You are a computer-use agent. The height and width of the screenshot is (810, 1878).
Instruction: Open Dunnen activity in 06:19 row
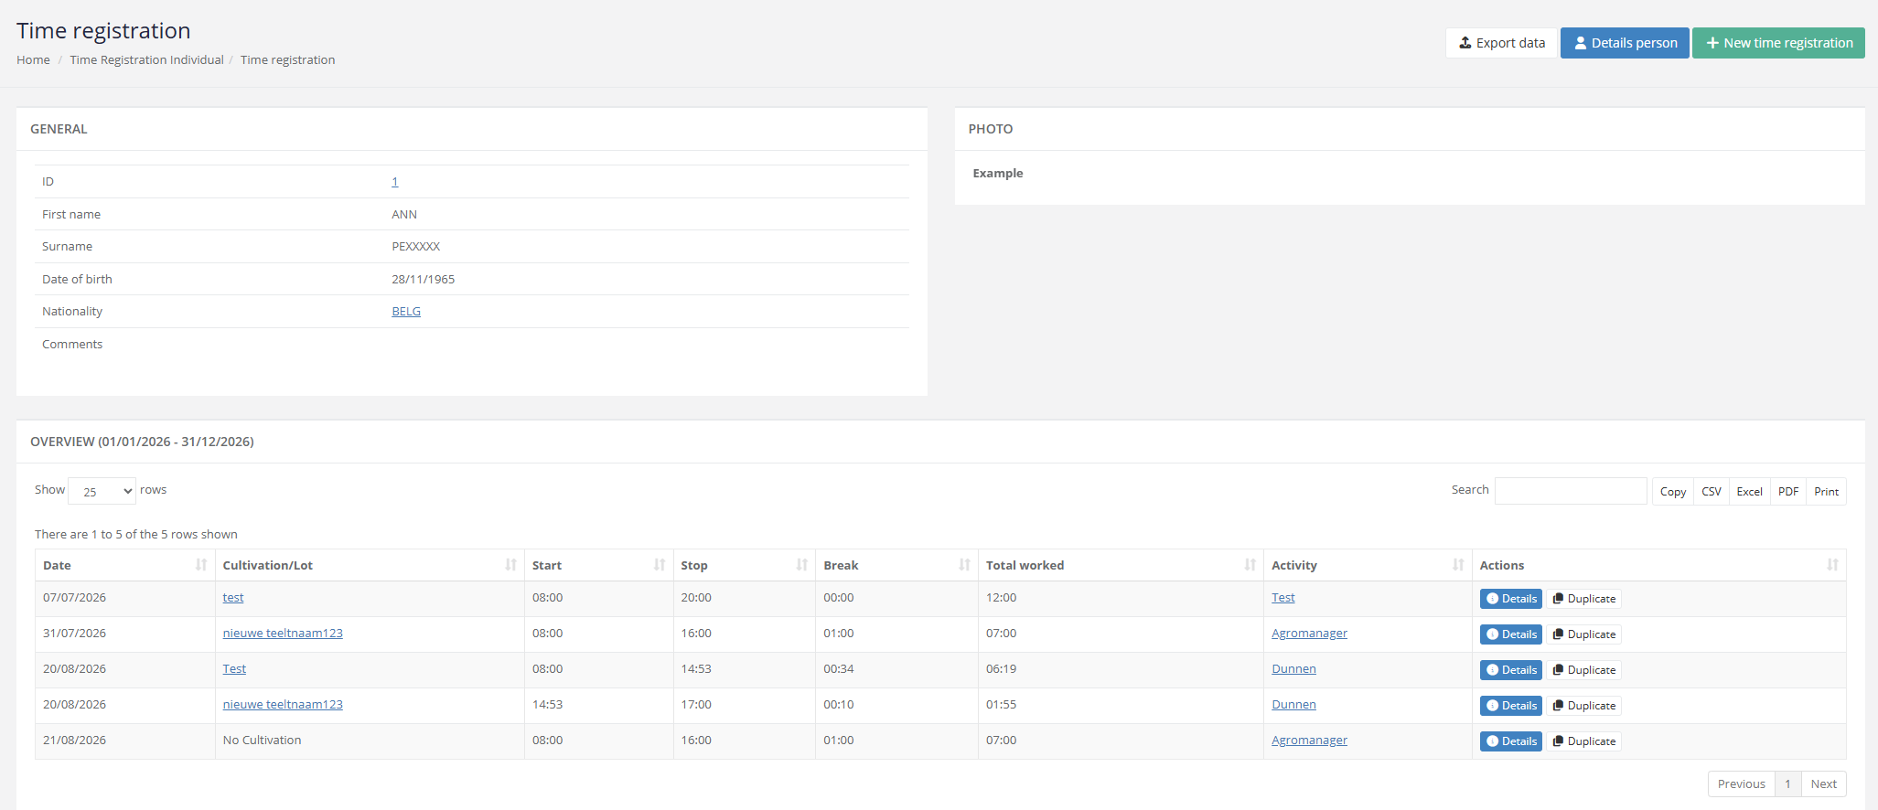click(1293, 668)
